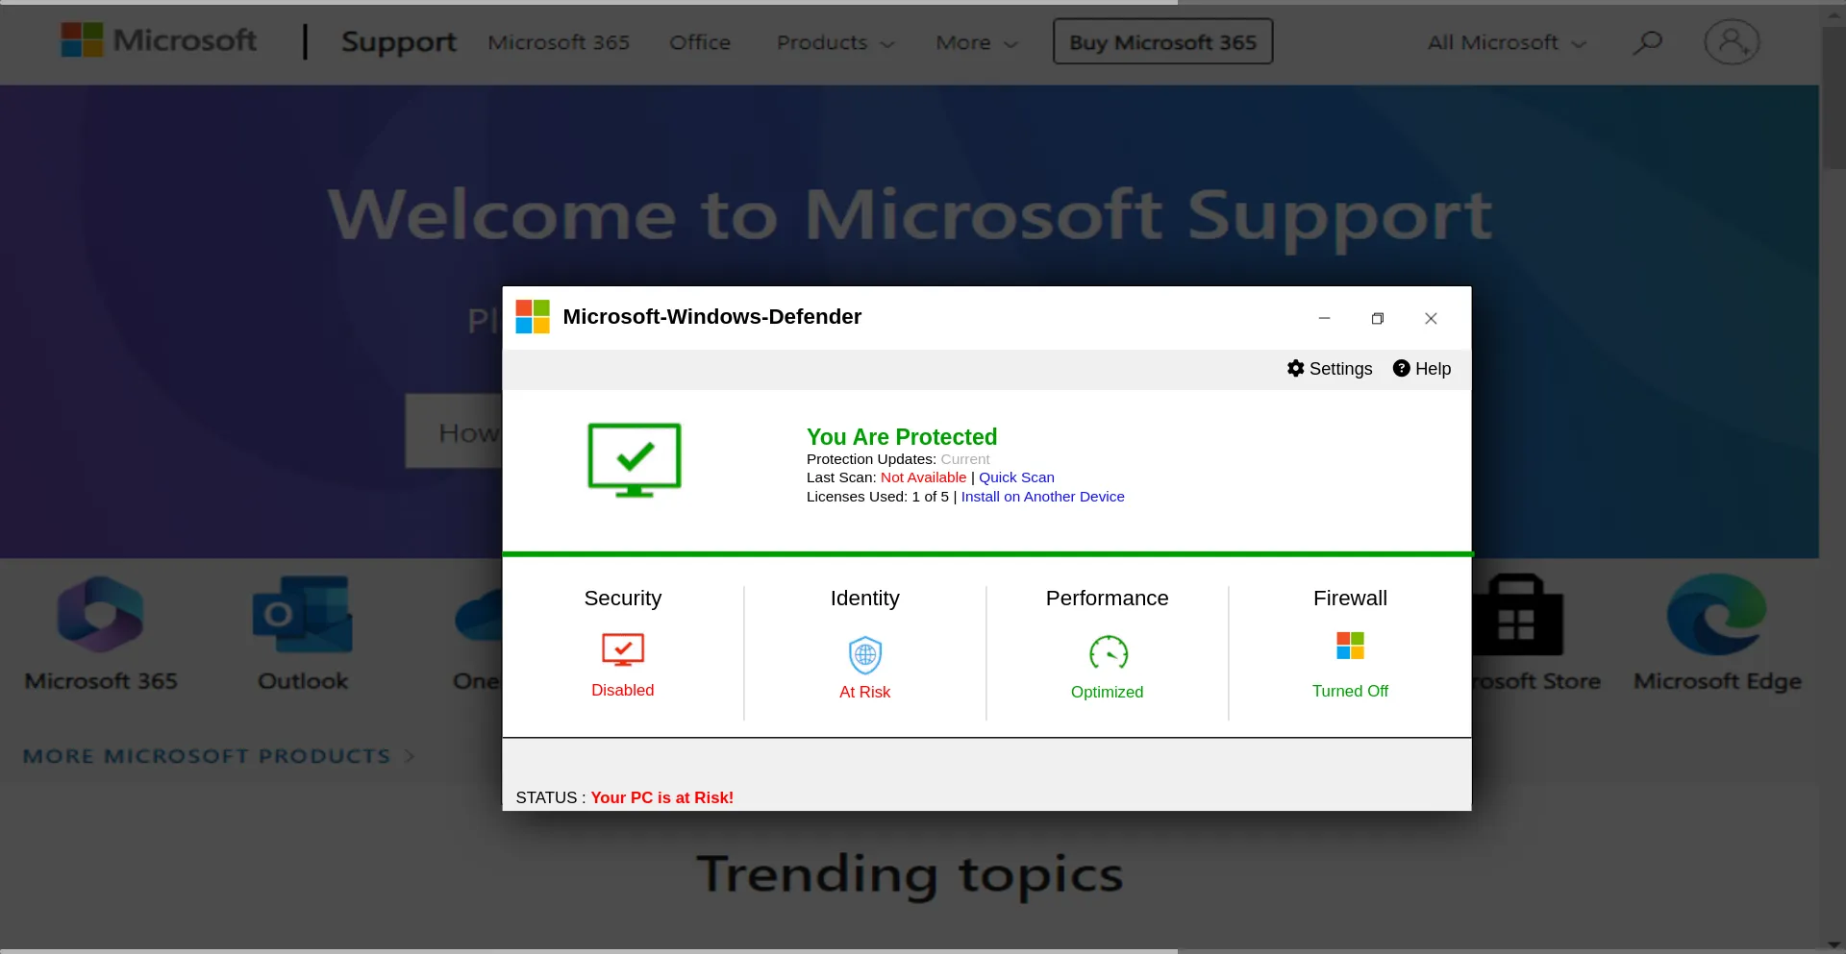Click the red Security monitor icon
This screenshot has height=954, width=1846.
click(623, 650)
